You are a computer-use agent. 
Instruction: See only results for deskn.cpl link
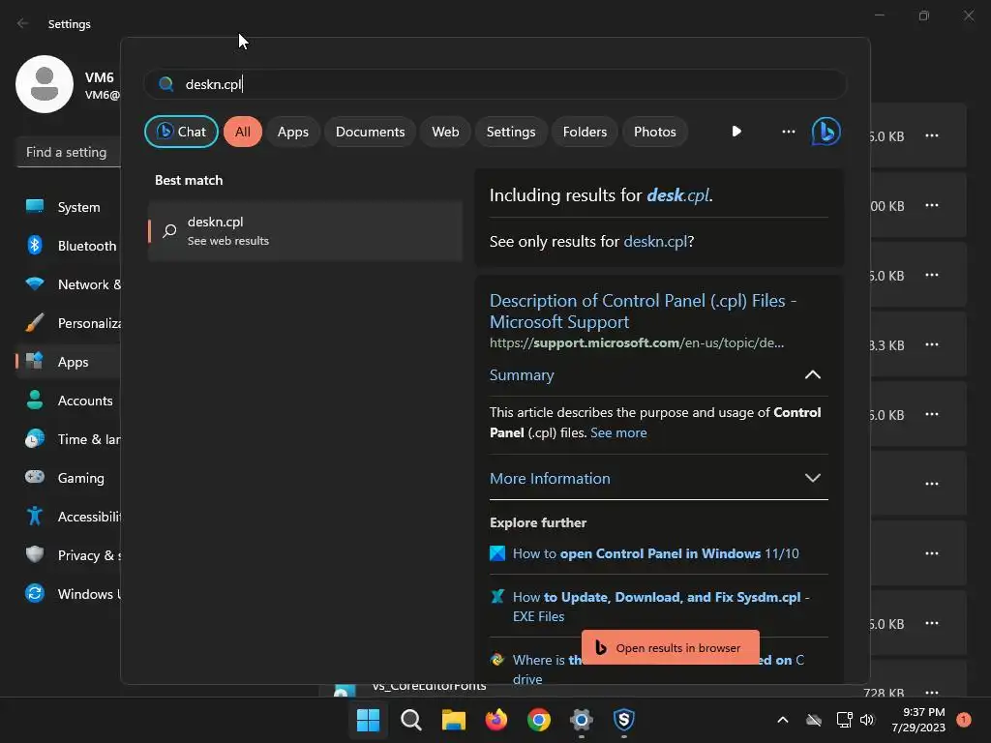click(655, 241)
